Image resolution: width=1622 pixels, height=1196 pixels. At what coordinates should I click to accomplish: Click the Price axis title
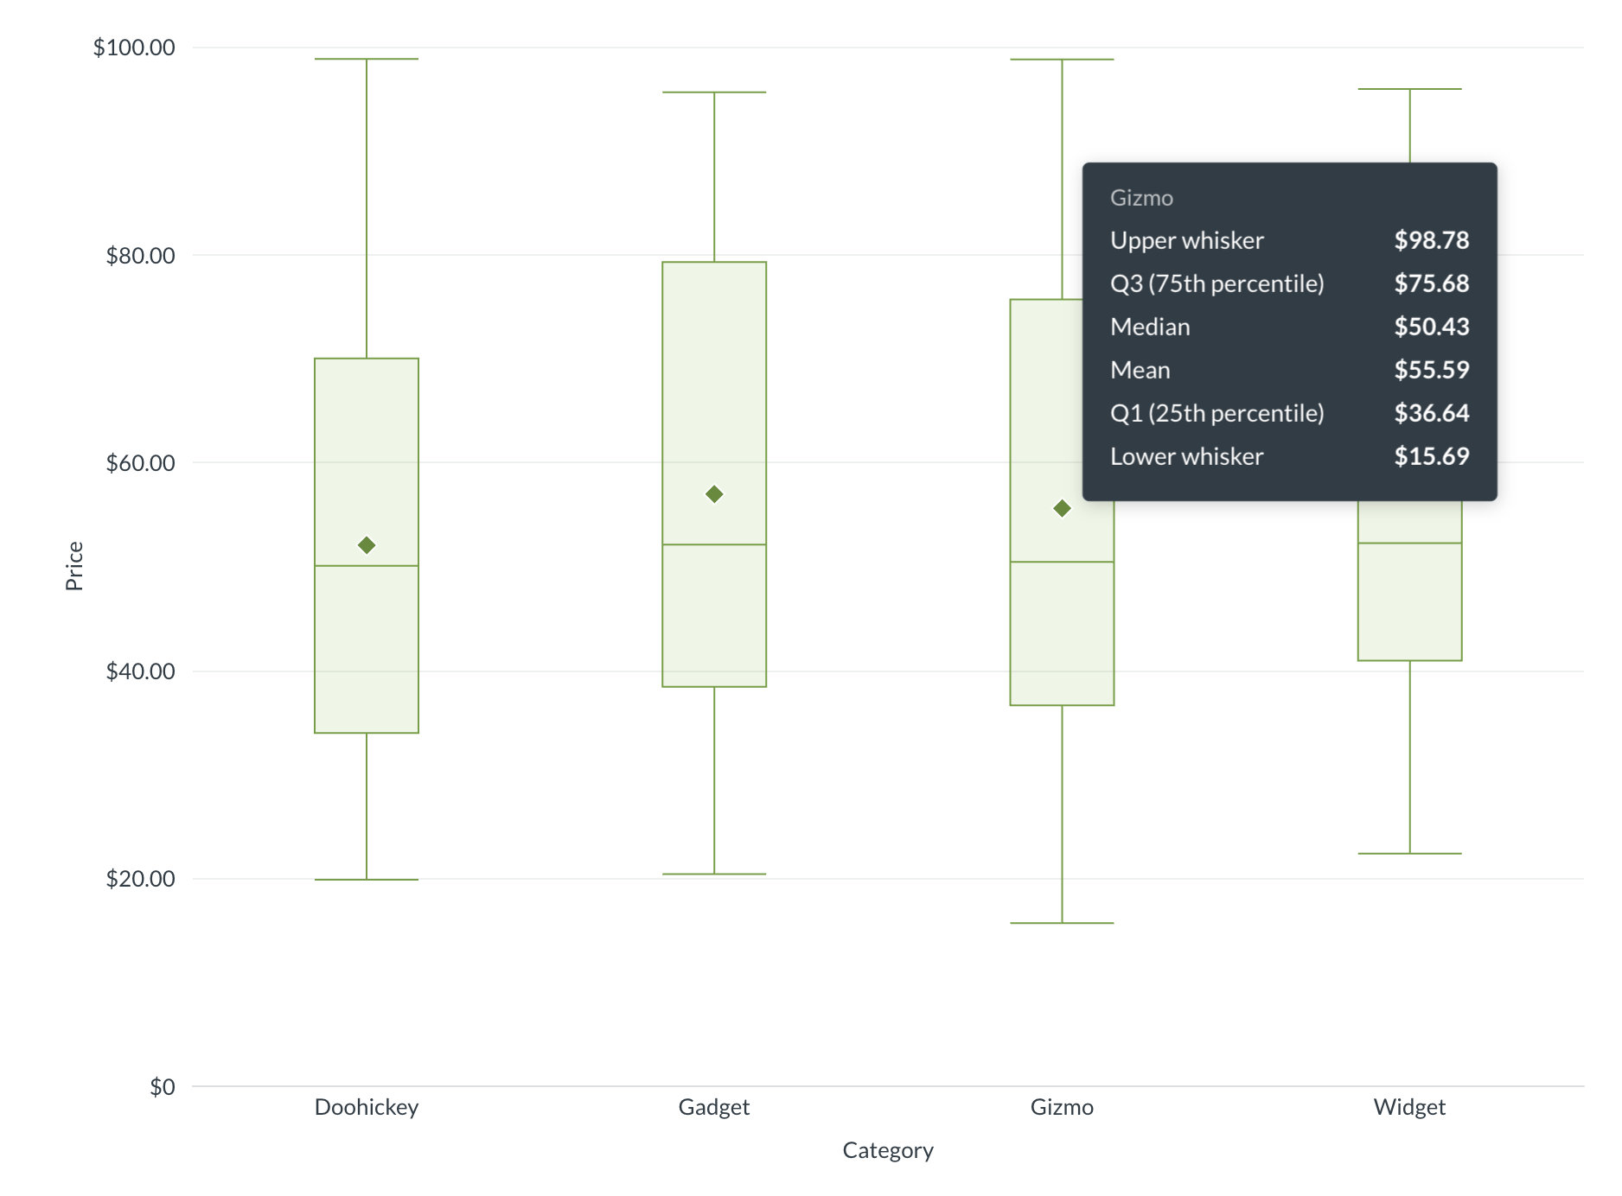point(75,566)
